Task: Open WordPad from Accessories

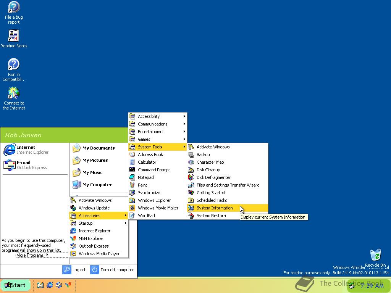Action: (x=158, y=216)
